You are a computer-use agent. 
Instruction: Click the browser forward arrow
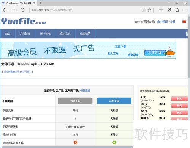point(14,10)
